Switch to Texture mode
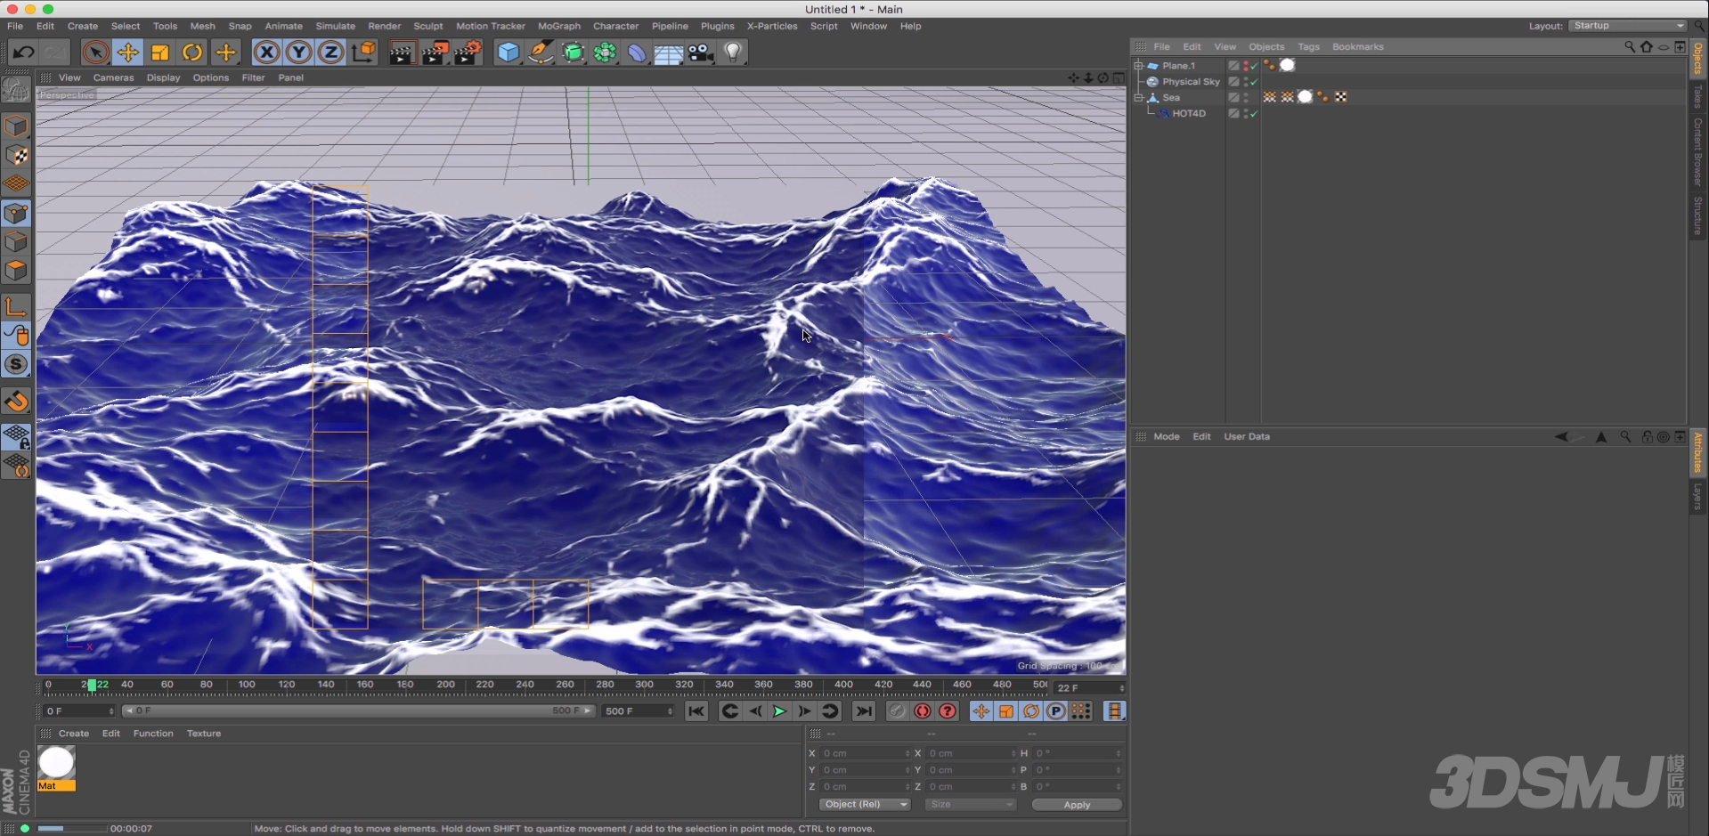 pyautogui.click(x=16, y=155)
